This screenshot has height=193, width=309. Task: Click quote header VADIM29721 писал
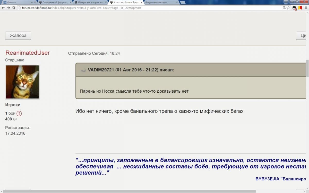pyautogui.click(x=131, y=70)
